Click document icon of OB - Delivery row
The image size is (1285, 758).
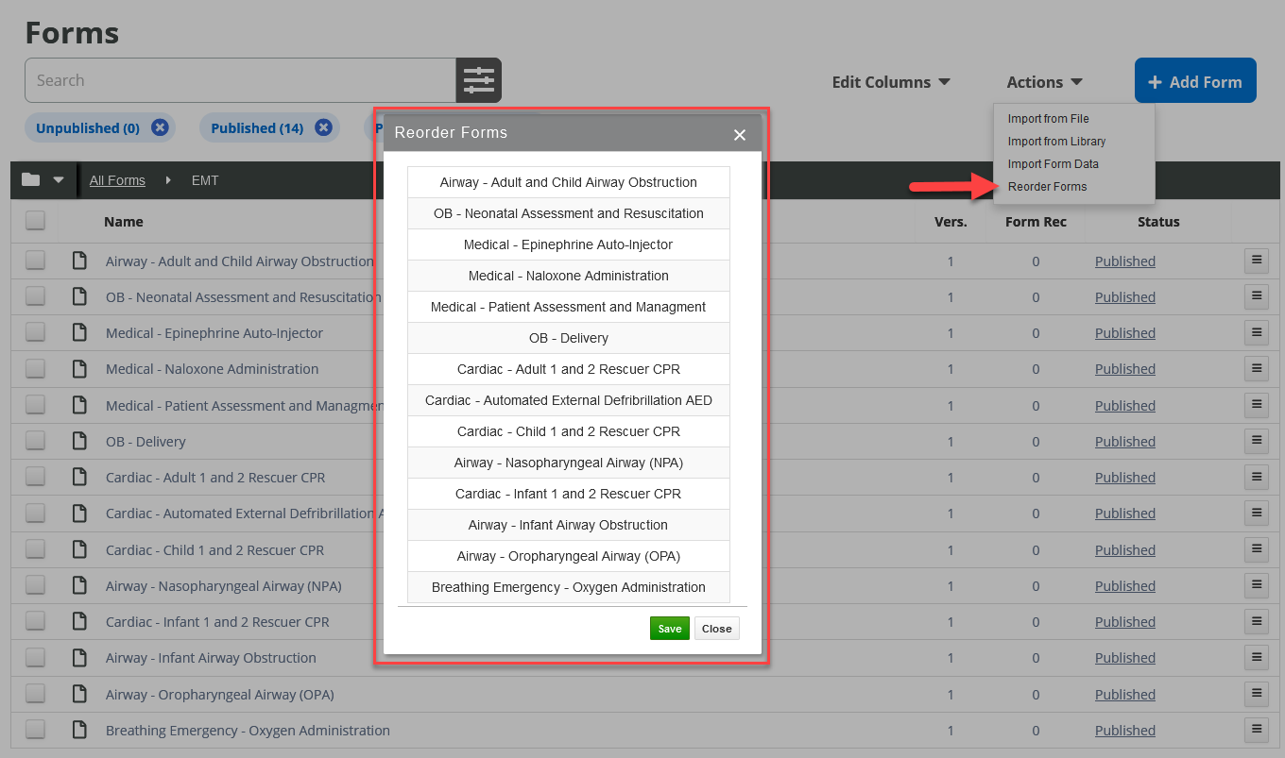click(80, 441)
